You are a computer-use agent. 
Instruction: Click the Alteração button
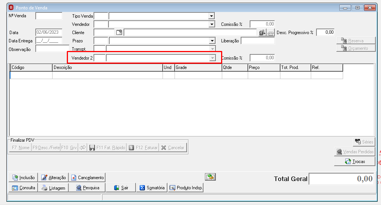point(53,178)
